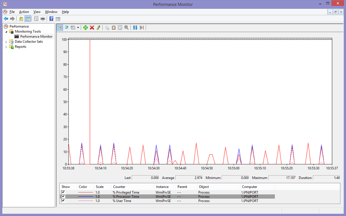Sort by the Parent column header

[186, 187]
